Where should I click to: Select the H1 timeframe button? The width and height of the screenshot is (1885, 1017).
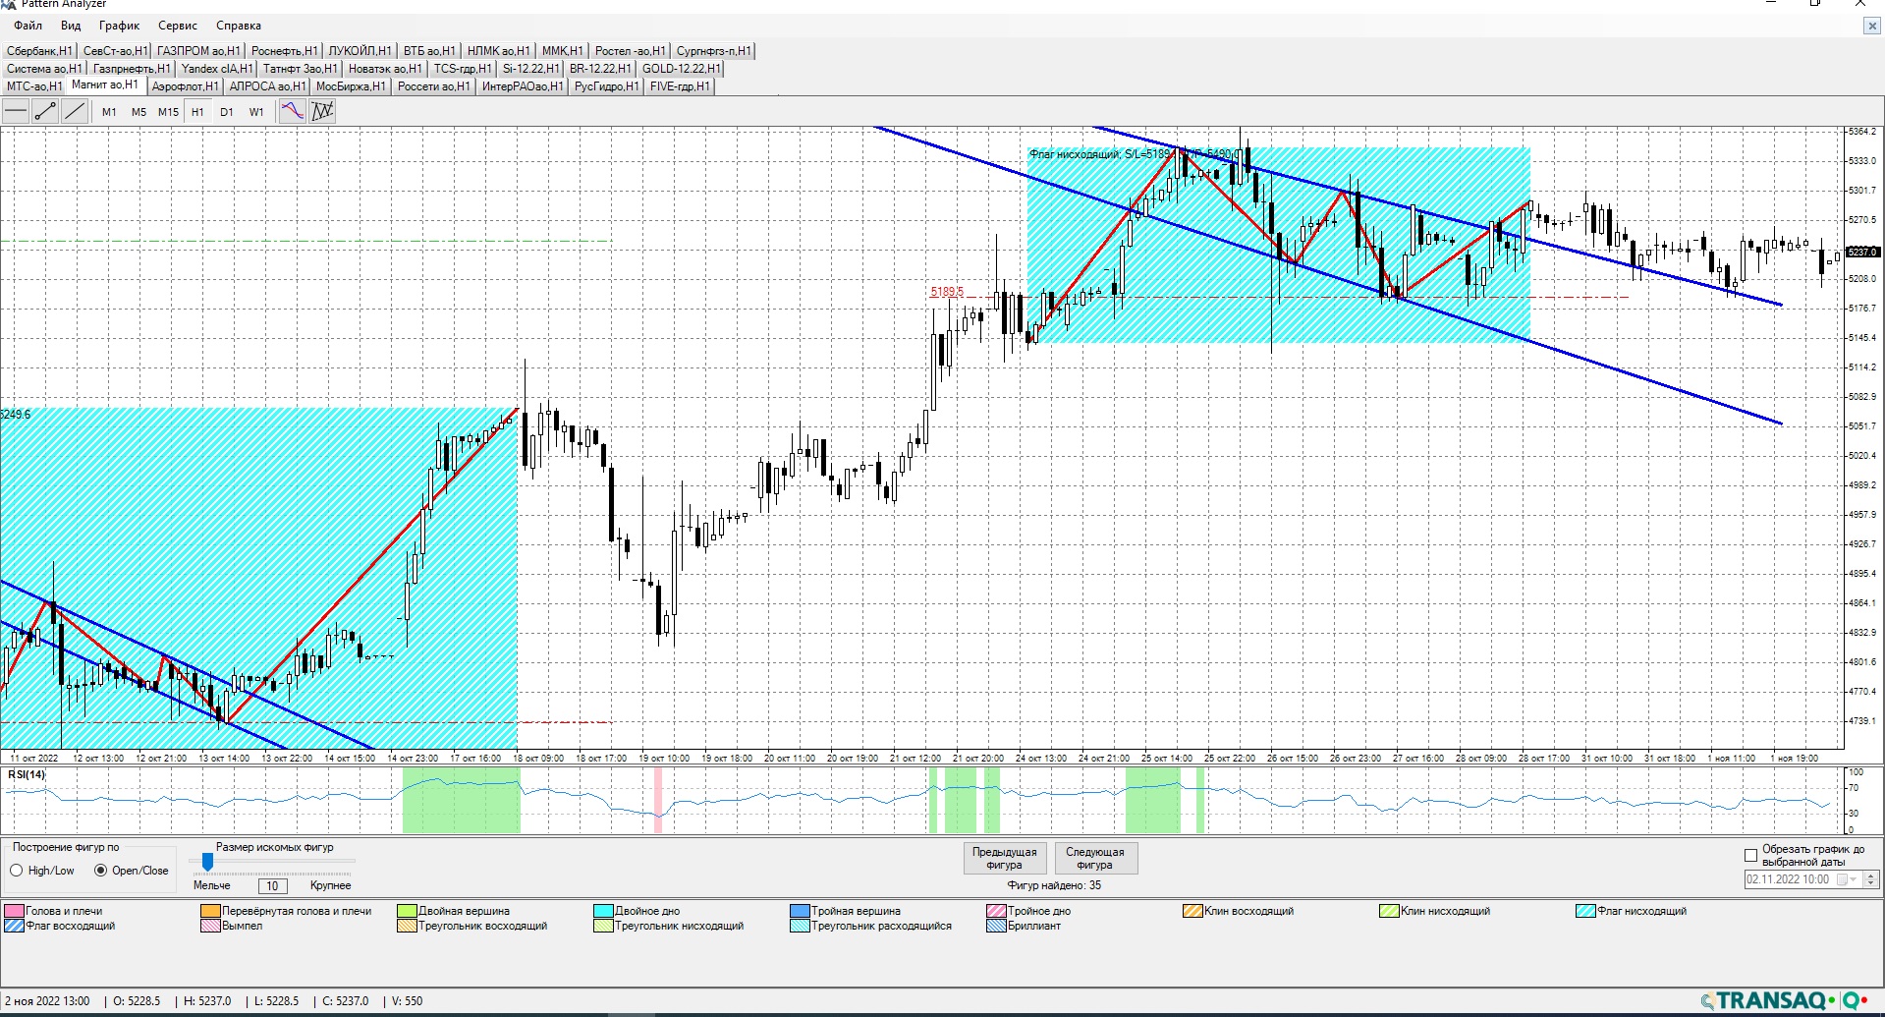[x=197, y=112]
